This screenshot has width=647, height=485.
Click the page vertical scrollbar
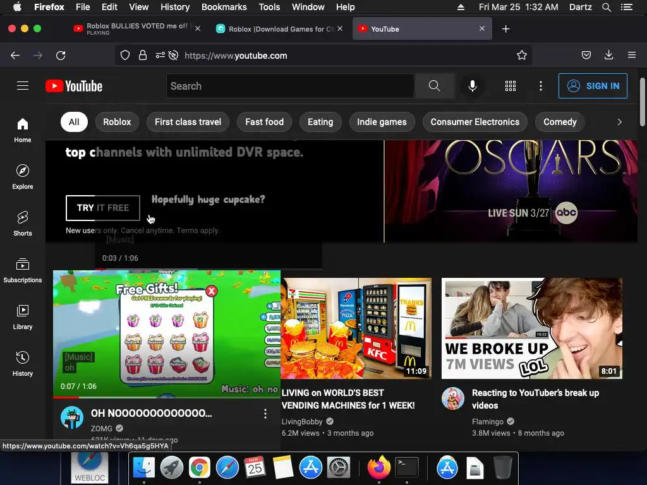642,102
